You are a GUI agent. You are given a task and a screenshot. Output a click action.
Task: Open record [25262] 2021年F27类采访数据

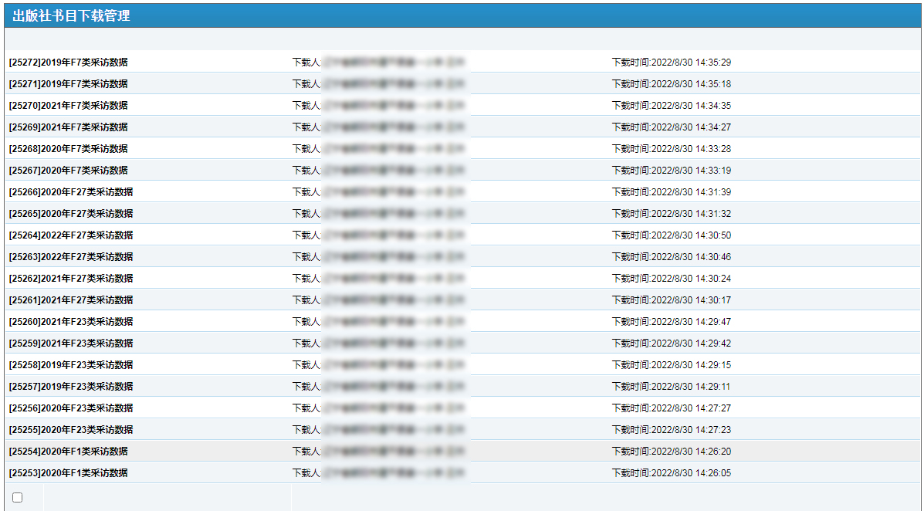point(71,279)
